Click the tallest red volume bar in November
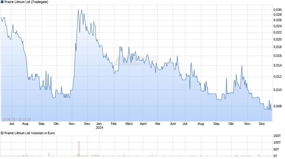 [x=79, y=149]
